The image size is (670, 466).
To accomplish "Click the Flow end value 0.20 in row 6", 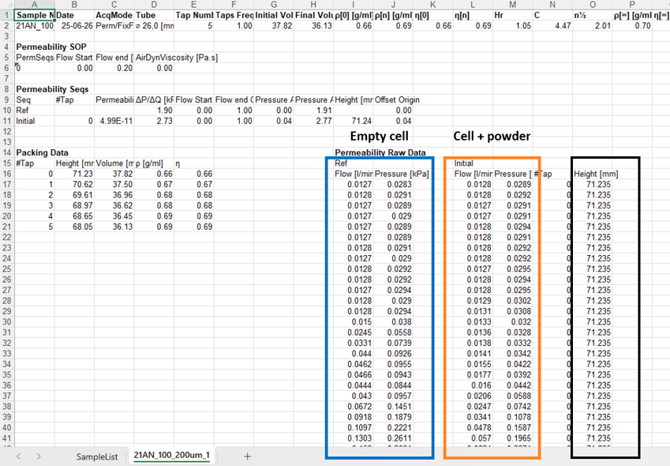I will point(114,68).
